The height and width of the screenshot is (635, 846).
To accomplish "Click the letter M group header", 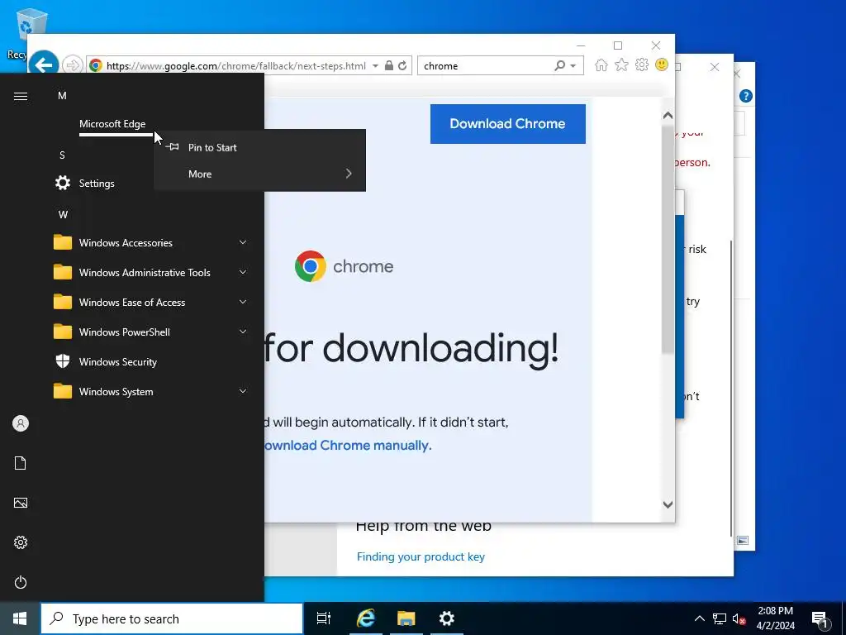I will [x=62, y=96].
